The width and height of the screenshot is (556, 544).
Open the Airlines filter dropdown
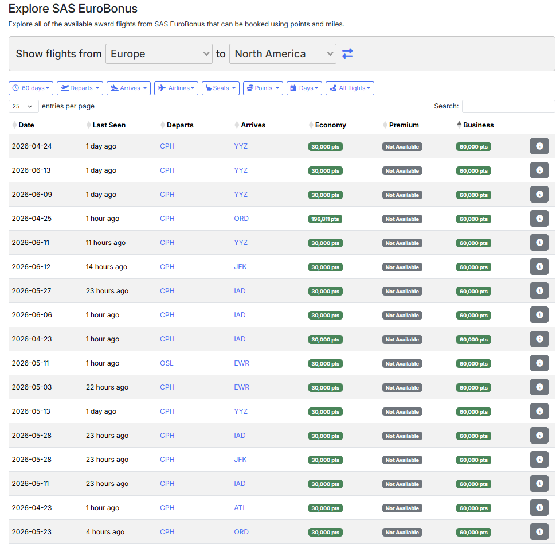pos(176,88)
